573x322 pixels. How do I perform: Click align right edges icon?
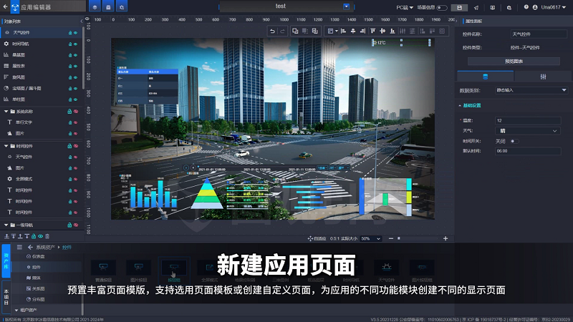[x=362, y=31]
